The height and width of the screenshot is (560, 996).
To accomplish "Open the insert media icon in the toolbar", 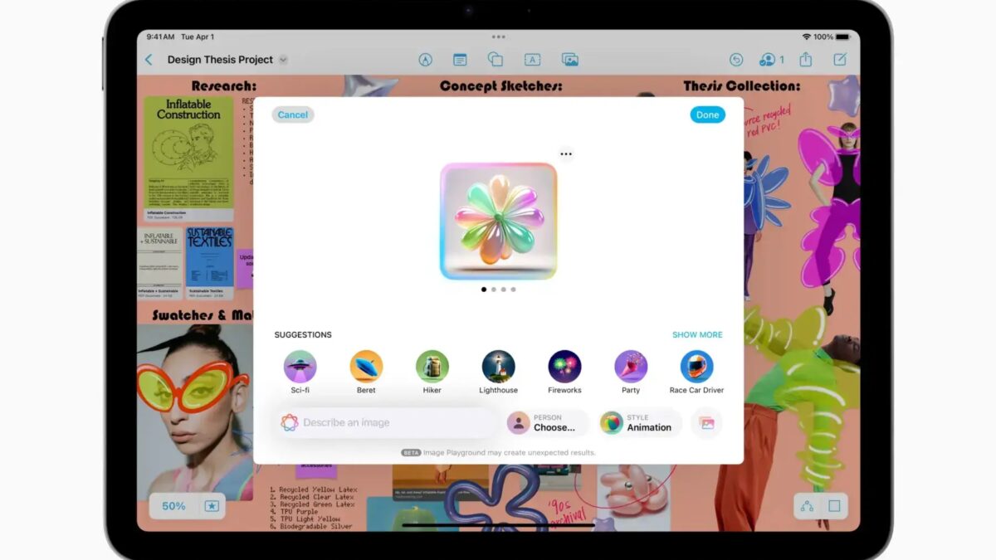I will tap(569, 59).
